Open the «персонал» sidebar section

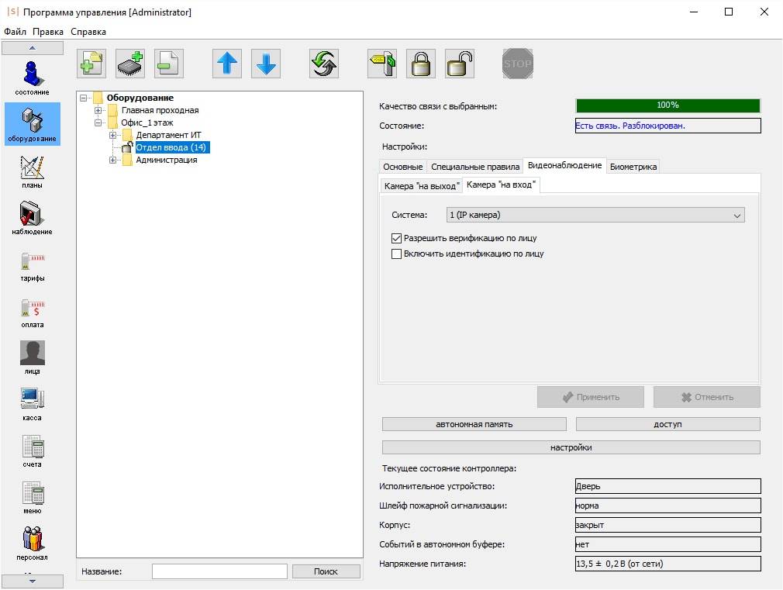coord(32,543)
